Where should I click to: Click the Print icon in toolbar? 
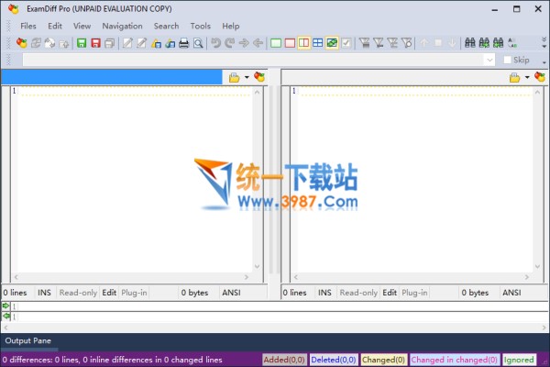pyautogui.click(x=183, y=43)
